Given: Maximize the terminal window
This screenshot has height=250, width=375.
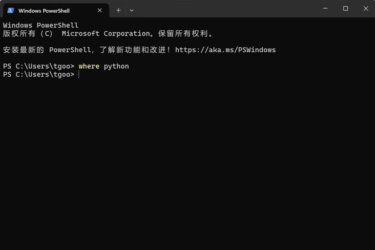Looking at the screenshot, I should point(345,8).
